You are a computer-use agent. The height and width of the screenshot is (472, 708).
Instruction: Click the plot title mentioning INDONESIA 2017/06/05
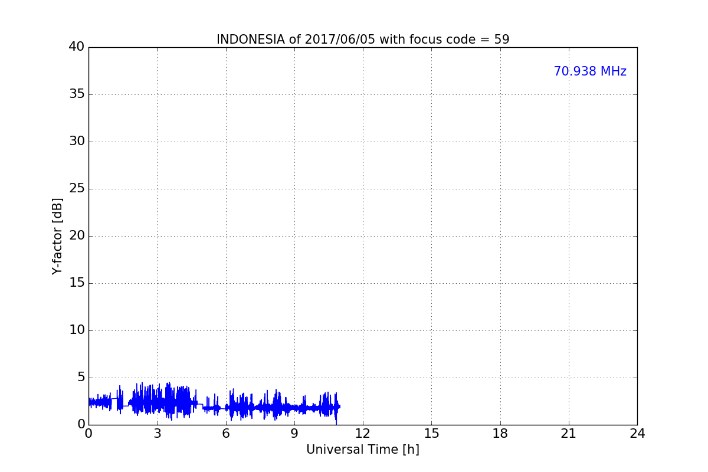[363, 40]
